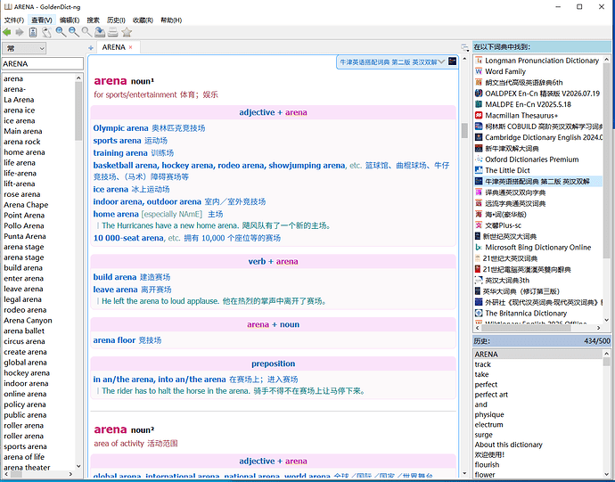Click the dark icon in the dictionary header
The height and width of the screenshot is (482, 615).
pyautogui.click(x=453, y=61)
